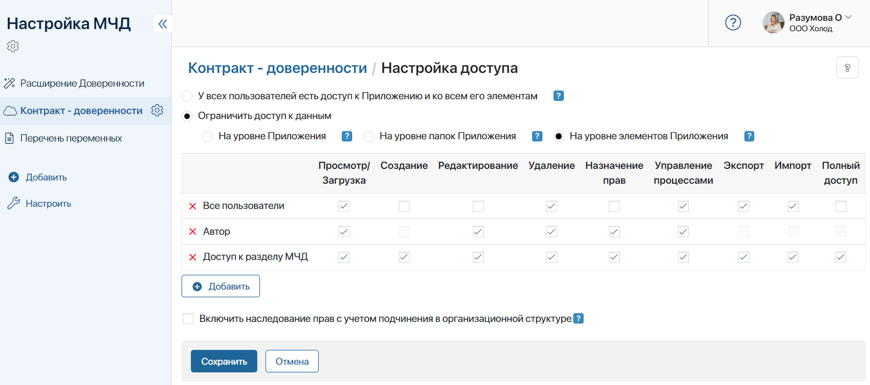Remove the Все пользователи row with red X
Screen dimensions: 870x385
(x=193, y=206)
